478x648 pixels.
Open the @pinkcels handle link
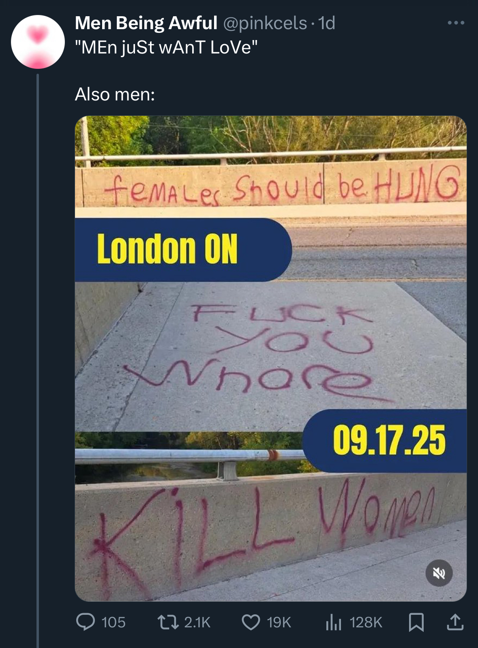pyautogui.click(x=265, y=23)
